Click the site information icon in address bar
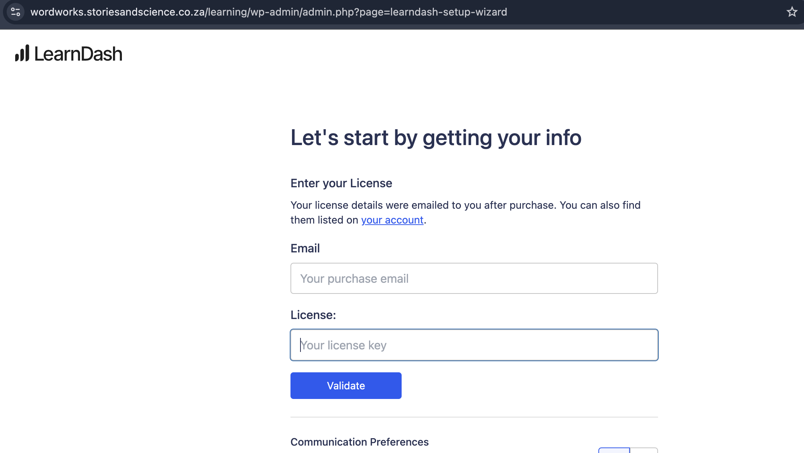This screenshot has width=804, height=453. point(16,12)
